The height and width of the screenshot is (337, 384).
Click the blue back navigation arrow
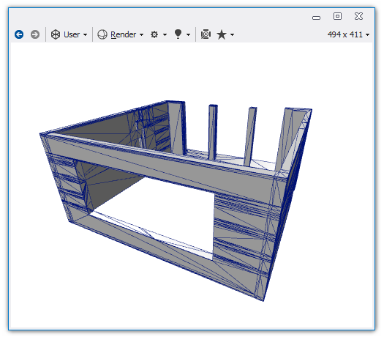[19, 34]
